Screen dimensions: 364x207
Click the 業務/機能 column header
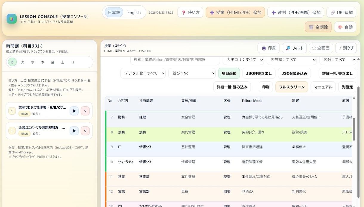click(189, 101)
